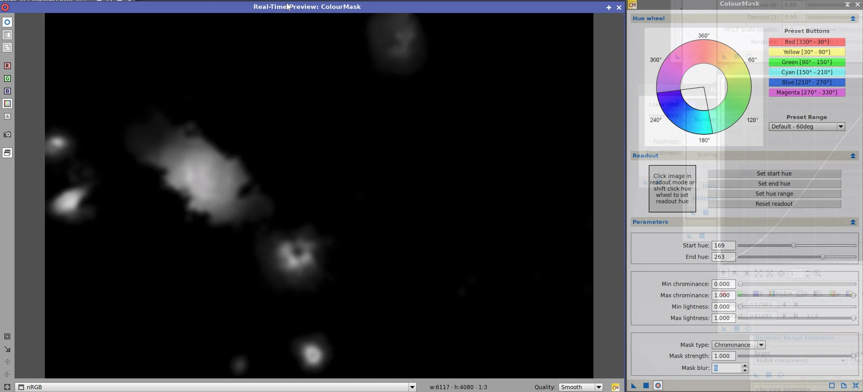Collapse the Parameters section header
Image resolution: width=863 pixels, height=392 pixels.
(x=853, y=222)
